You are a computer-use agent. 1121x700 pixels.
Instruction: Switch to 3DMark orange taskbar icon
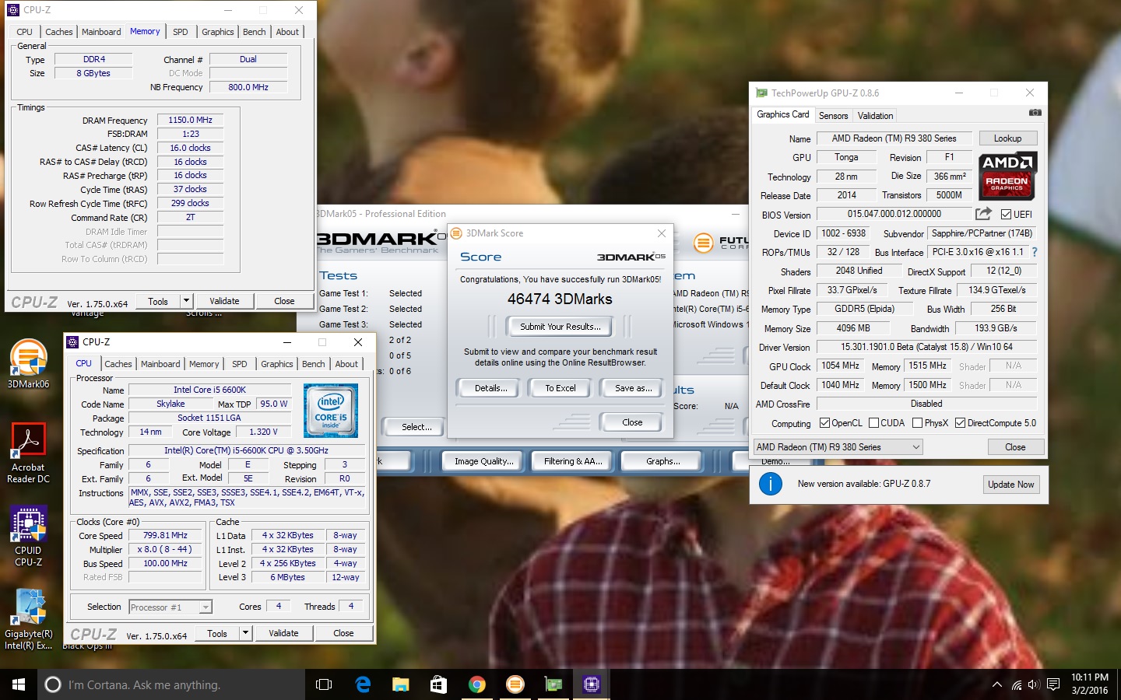point(515,684)
